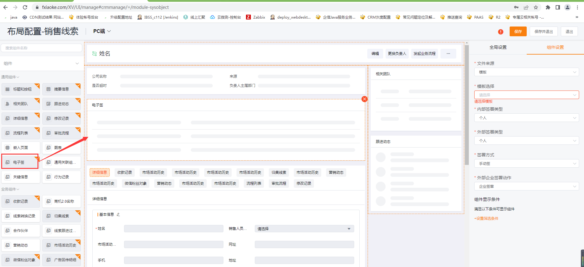Click the Zabbix bookmark icon
The height and width of the screenshot is (267, 584).
pos(248,17)
